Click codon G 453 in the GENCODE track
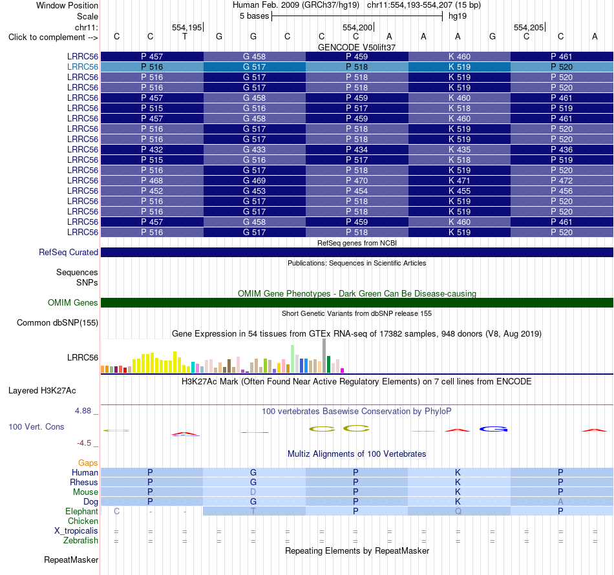 click(x=254, y=191)
